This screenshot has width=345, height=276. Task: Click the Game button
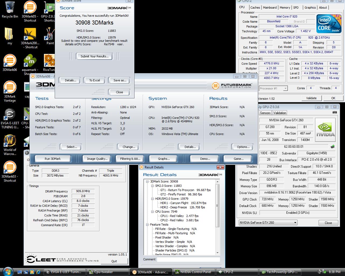click(239, 159)
